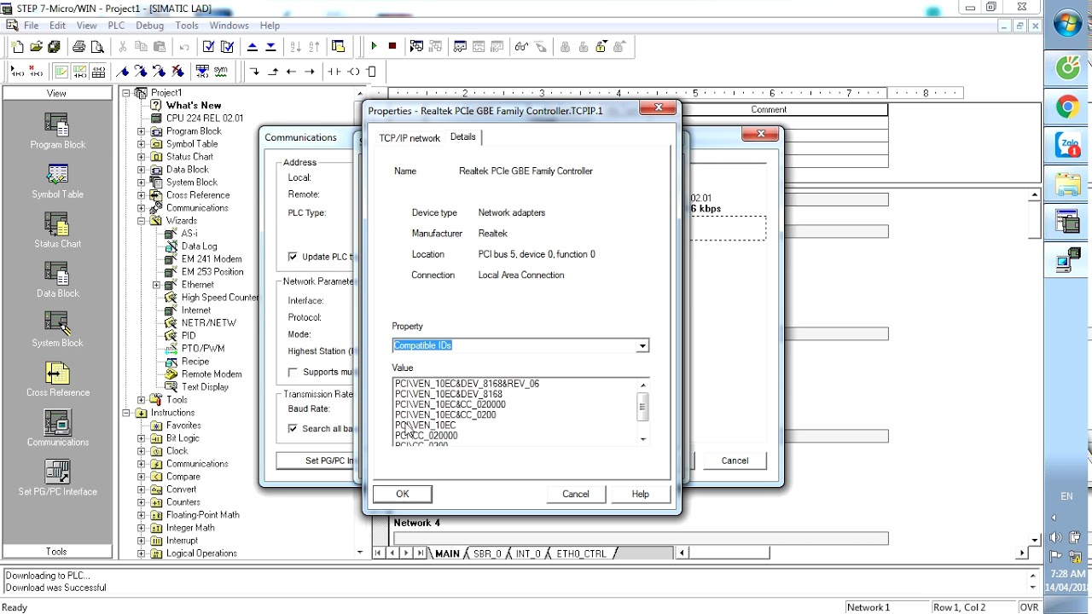Image resolution: width=1092 pixels, height=614 pixels.
Task: Expand the Program Block tree node
Action: tap(142, 131)
